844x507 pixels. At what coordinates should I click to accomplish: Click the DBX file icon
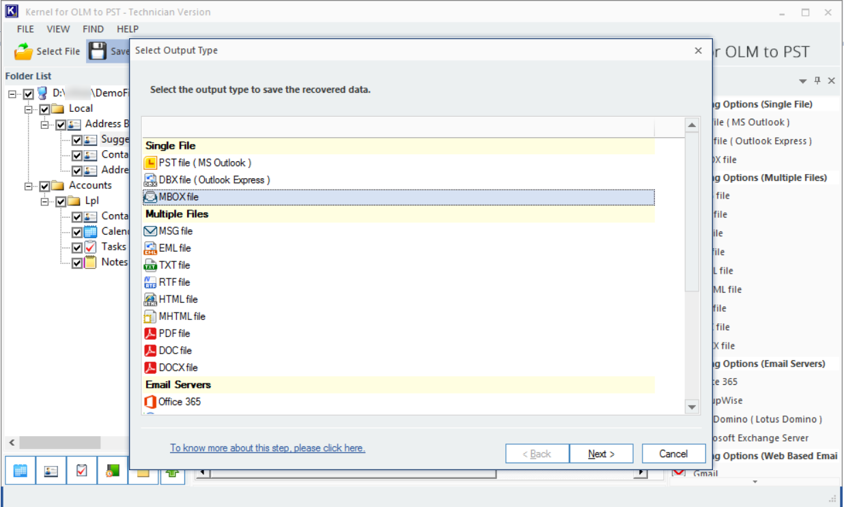pos(150,180)
